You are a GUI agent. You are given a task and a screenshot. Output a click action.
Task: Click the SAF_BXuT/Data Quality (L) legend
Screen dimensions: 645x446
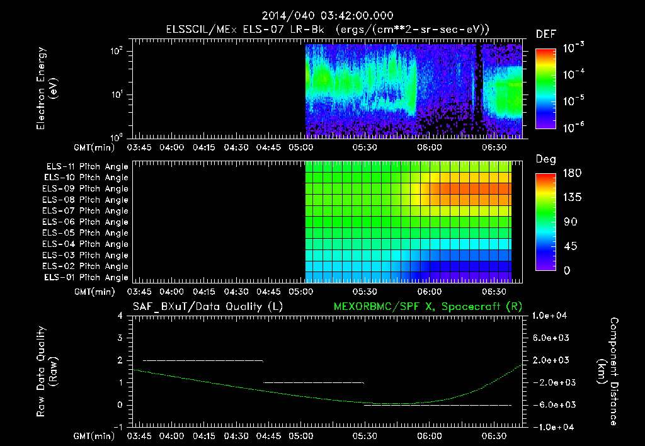click(x=208, y=307)
